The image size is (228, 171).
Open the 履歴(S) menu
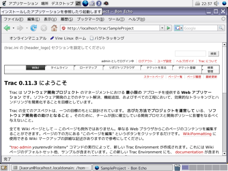coord(67,19)
